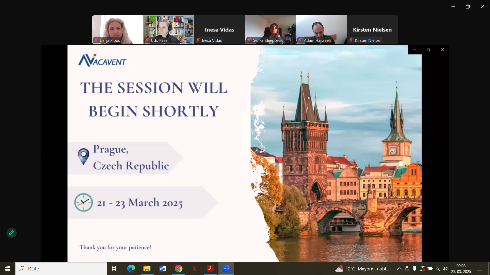The image size is (490, 275).
Task: Click the Kirsten Nielsen participant tile
Action: [x=373, y=30]
